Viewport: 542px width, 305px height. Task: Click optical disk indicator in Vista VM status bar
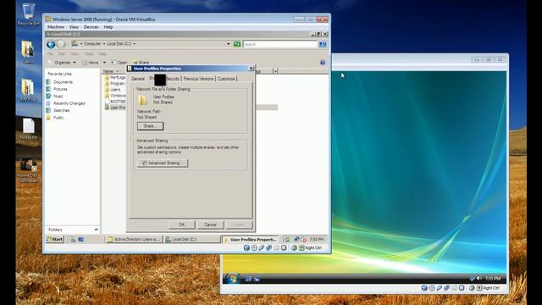click(432, 288)
